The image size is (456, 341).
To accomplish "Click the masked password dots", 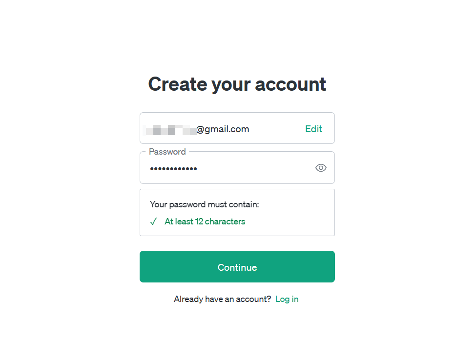I will [173, 169].
